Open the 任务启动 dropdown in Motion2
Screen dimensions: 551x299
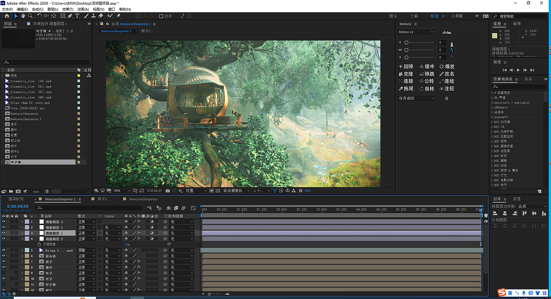[417, 98]
